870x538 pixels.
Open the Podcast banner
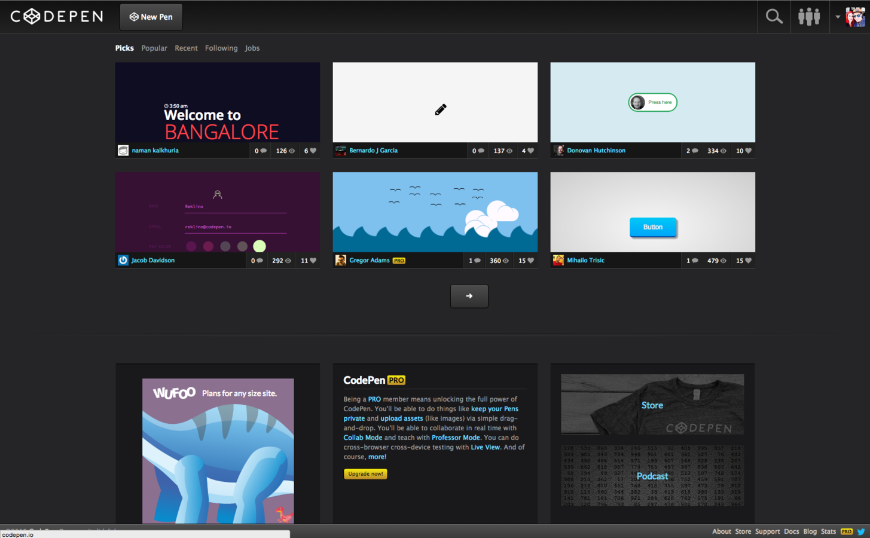(x=652, y=476)
